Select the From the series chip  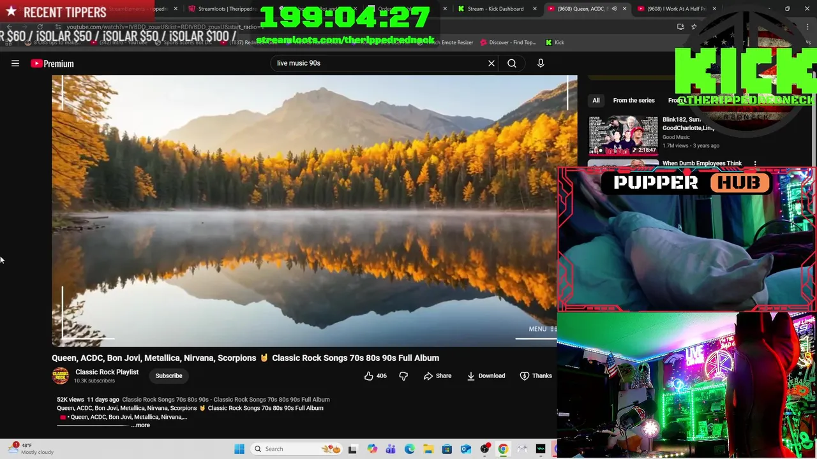634,100
